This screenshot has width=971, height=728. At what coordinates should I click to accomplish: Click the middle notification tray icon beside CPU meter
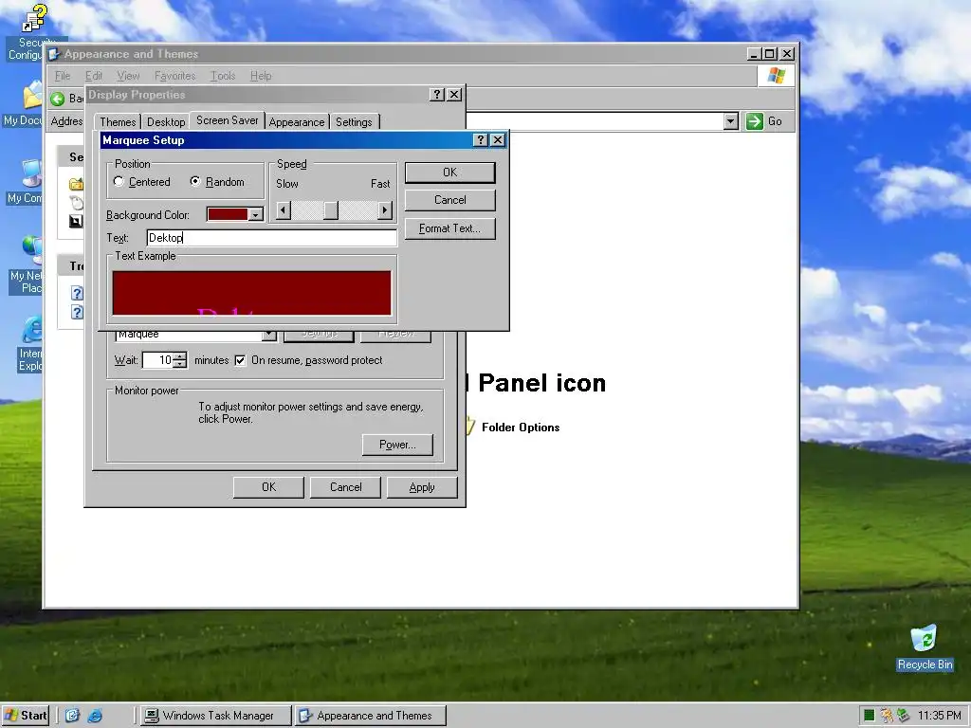[887, 716]
